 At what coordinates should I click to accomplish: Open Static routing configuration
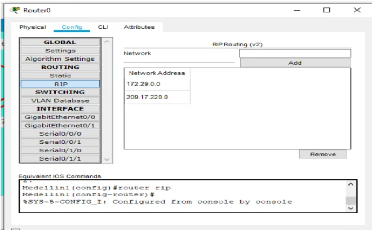click(x=60, y=76)
